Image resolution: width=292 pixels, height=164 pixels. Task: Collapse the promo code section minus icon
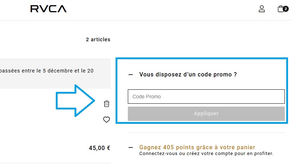point(131,75)
